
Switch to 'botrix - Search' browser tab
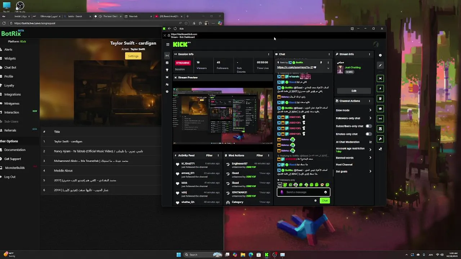[77, 16]
